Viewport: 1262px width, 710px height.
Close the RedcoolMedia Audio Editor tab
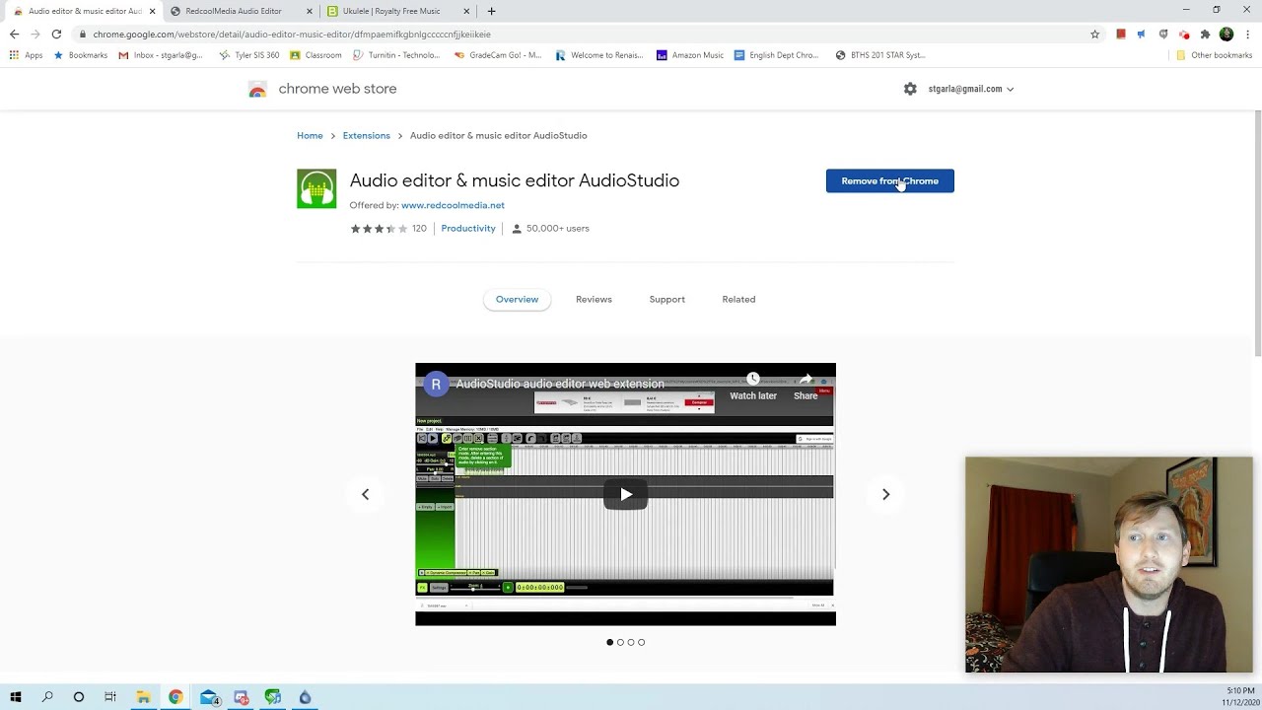[x=309, y=11]
